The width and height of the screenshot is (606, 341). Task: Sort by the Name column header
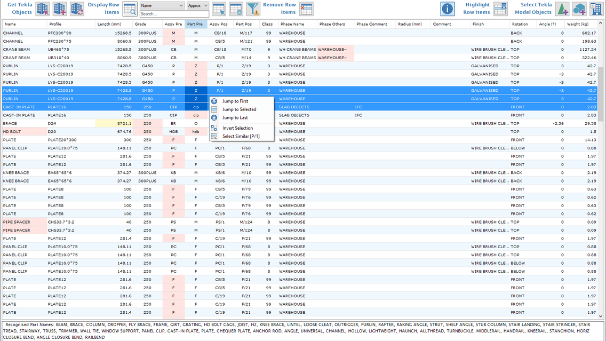[x=25, y=24]
